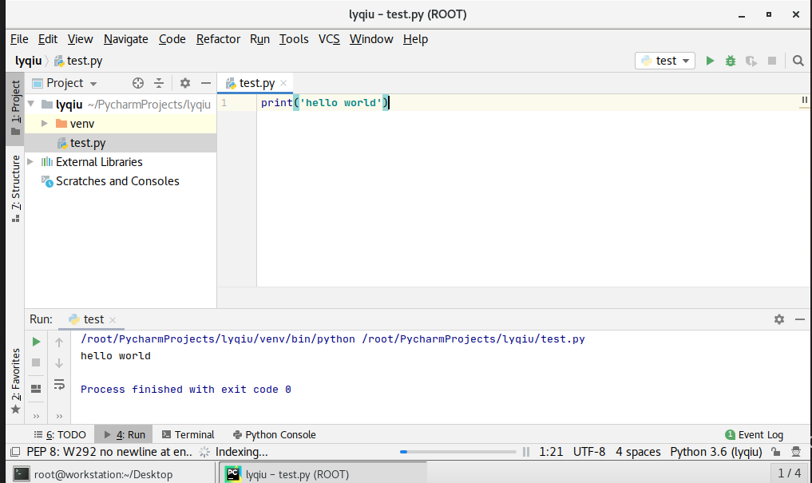Collapse the lyqiu project root
Image resolution: width=812 pixels, height=483 pixels.
point(31,104)
